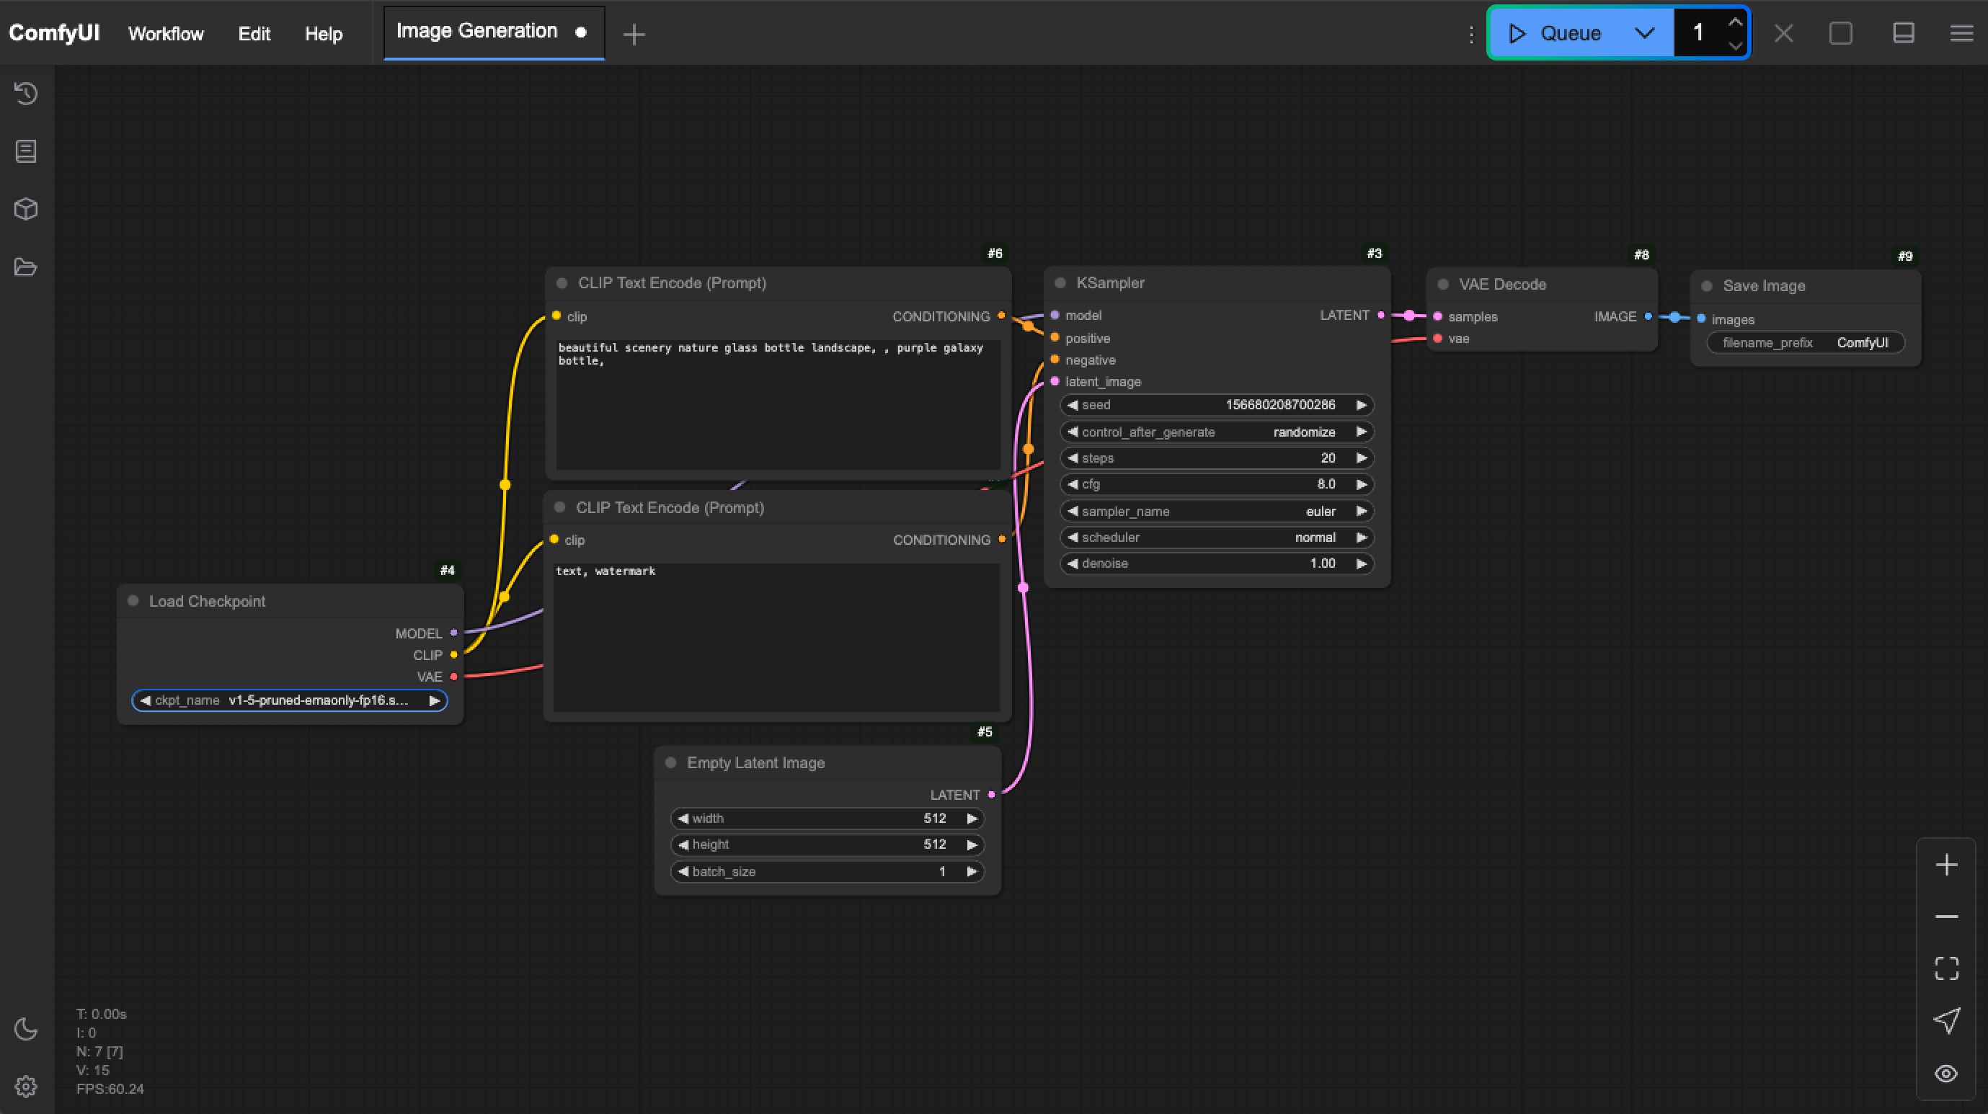
Task: Click the settings gear icon
Action: click(25, 1086)
